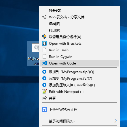Choose Open with Brackets
This screenshot has height=127, width=127.
79,43
